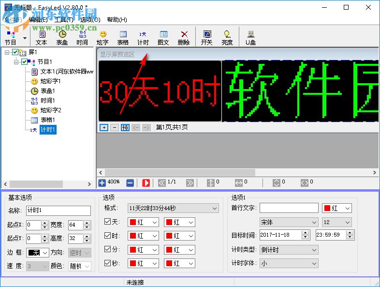The image size is (380, 287).
Task: Click the 名称 name input field
Action: point(58,211)
